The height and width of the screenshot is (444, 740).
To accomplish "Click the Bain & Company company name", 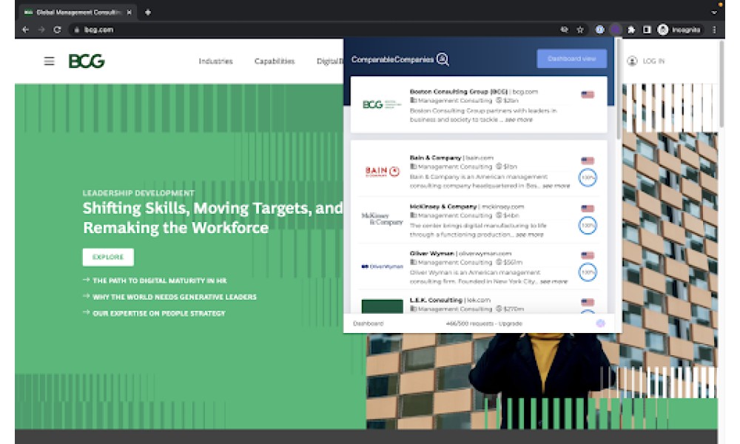I will point(435,158).
